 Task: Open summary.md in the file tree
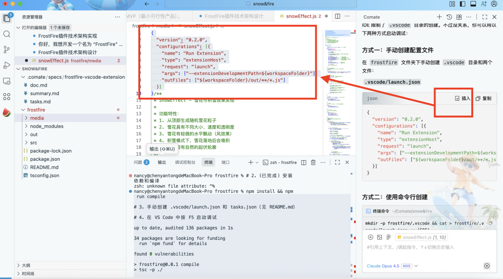tap(44, 93)
